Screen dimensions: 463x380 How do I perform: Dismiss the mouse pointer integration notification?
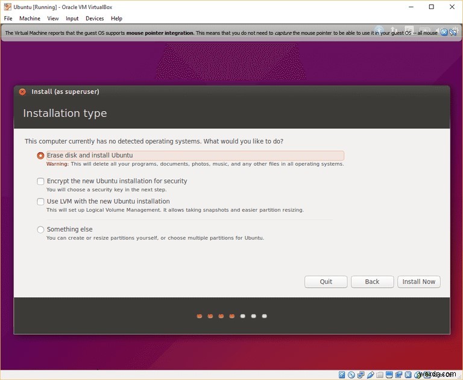click(x=444, y=33)
